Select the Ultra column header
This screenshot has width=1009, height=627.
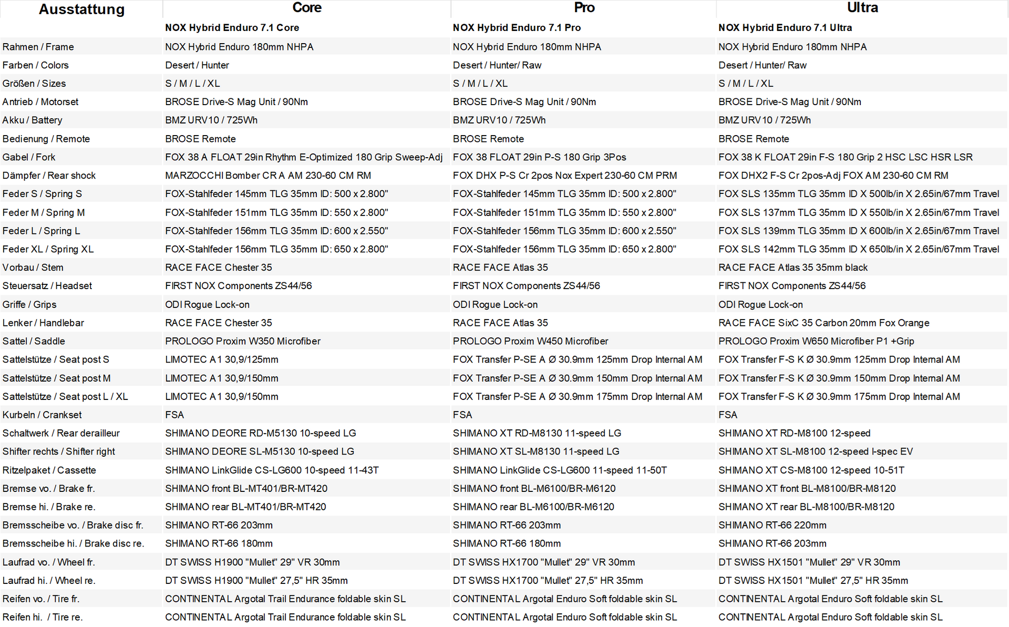(862, 8)
